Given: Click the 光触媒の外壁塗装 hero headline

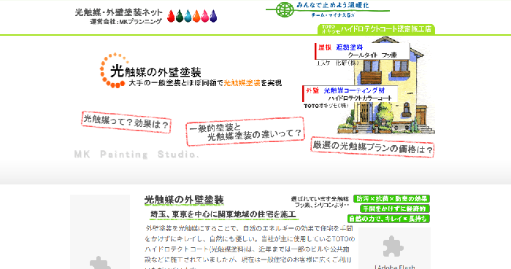Looking at the screenshot, I should pyautogui.click(x=155, y=71).
